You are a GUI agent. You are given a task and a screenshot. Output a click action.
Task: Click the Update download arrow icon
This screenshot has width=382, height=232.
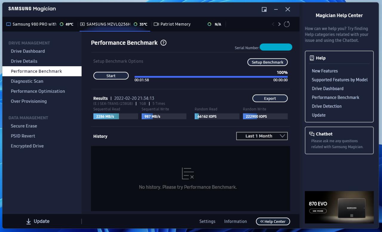[29, 221]
